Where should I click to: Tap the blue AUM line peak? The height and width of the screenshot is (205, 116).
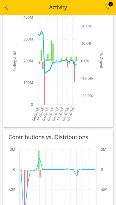[41, 31]
